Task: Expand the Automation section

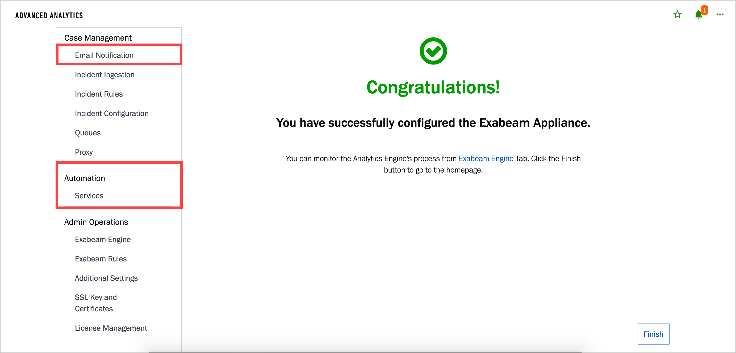Action: 85,178
